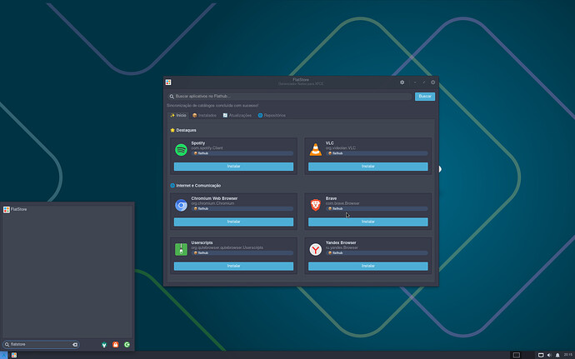Click the ru.yandex.Browser app ID text
The image size is (575, 359).
[x=342, y=248]
